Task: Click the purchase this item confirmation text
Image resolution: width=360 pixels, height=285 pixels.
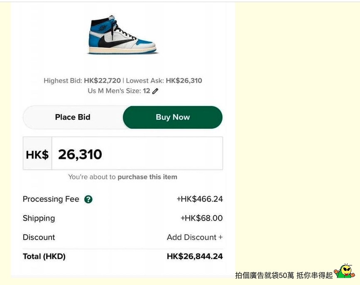Action: tap(147, 177)
